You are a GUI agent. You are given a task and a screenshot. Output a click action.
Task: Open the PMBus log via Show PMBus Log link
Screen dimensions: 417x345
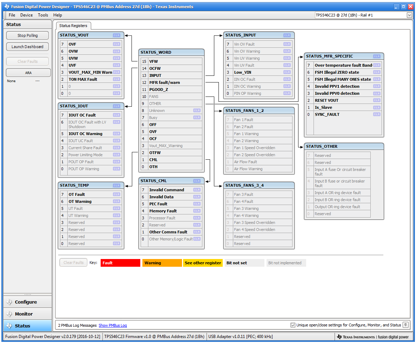[113, 325]
